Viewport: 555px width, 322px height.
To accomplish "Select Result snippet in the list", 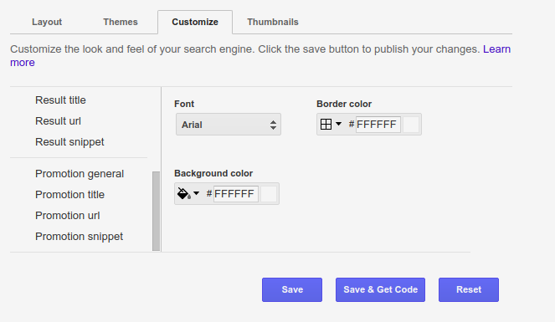I will (69, 141).
